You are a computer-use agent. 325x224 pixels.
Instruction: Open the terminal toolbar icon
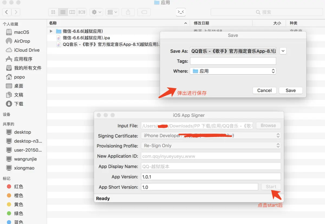coord(181,12)
